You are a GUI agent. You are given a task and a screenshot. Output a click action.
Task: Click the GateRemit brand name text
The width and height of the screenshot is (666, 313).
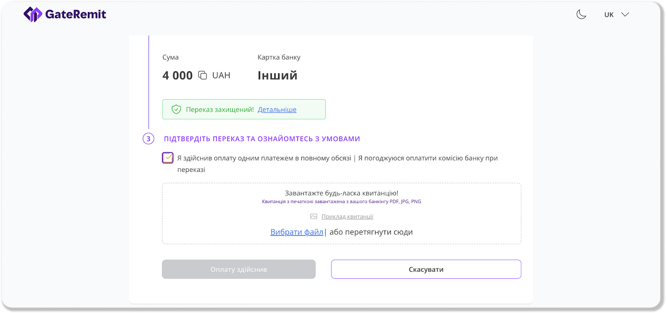75,15
